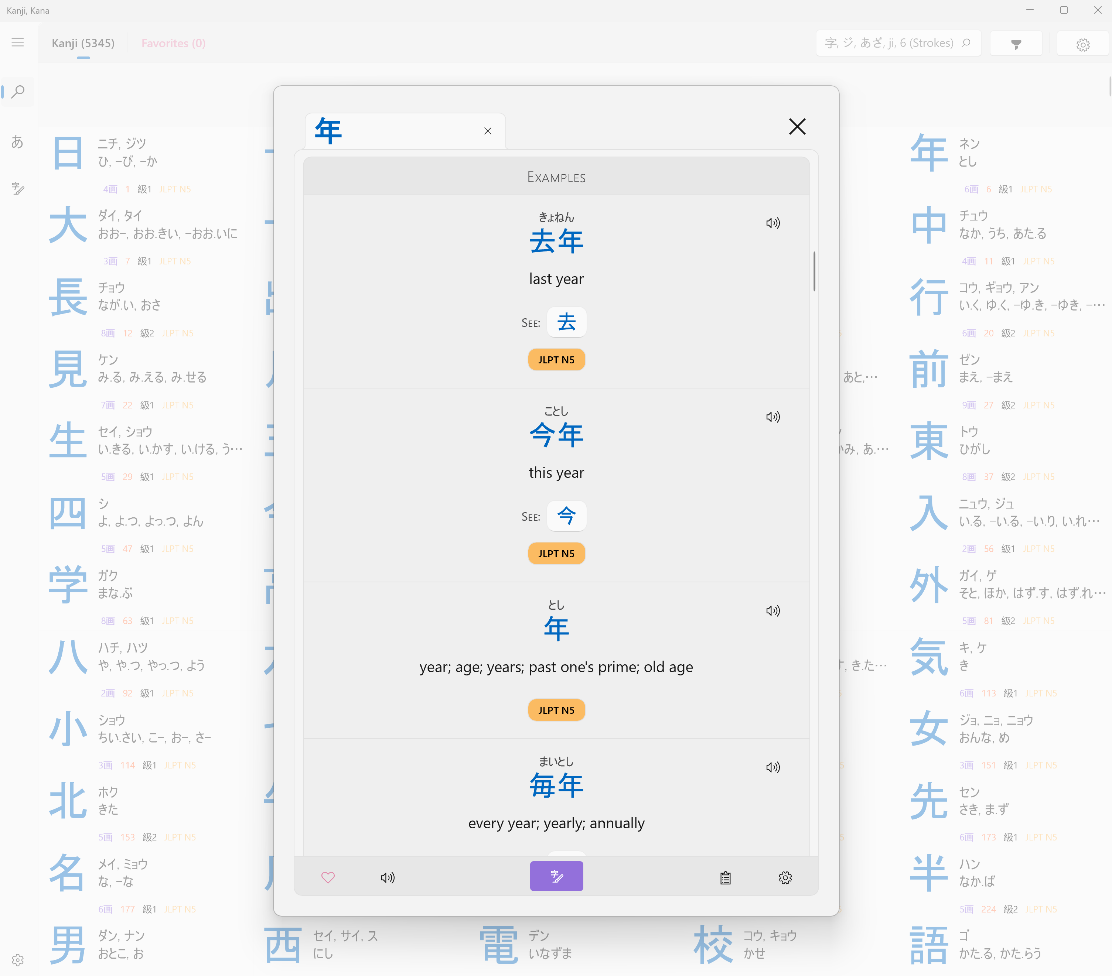Open purple stroke-writing practice button
Screen dimensions: 1112x976
pyautogui.click(x=556, y=876)
